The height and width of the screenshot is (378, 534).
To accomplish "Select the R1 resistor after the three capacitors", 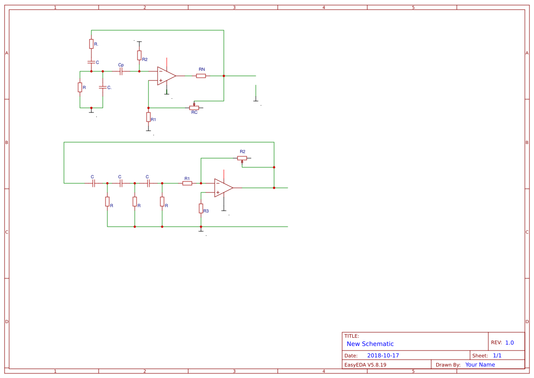I will tap(187, 183).
